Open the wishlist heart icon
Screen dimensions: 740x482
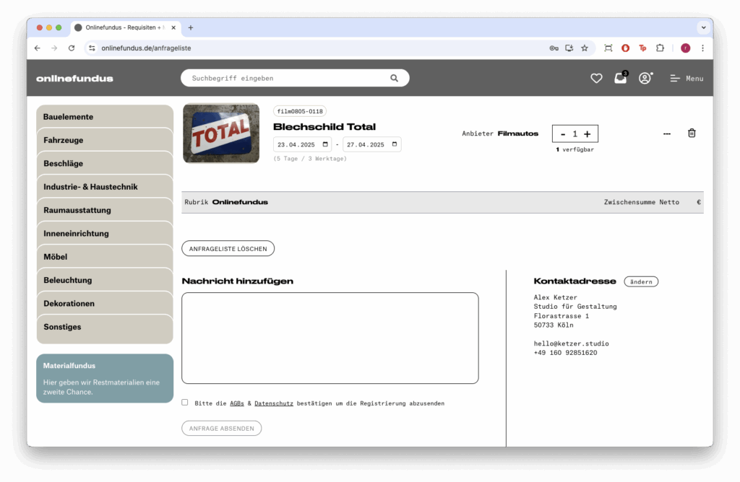point(596,78)
